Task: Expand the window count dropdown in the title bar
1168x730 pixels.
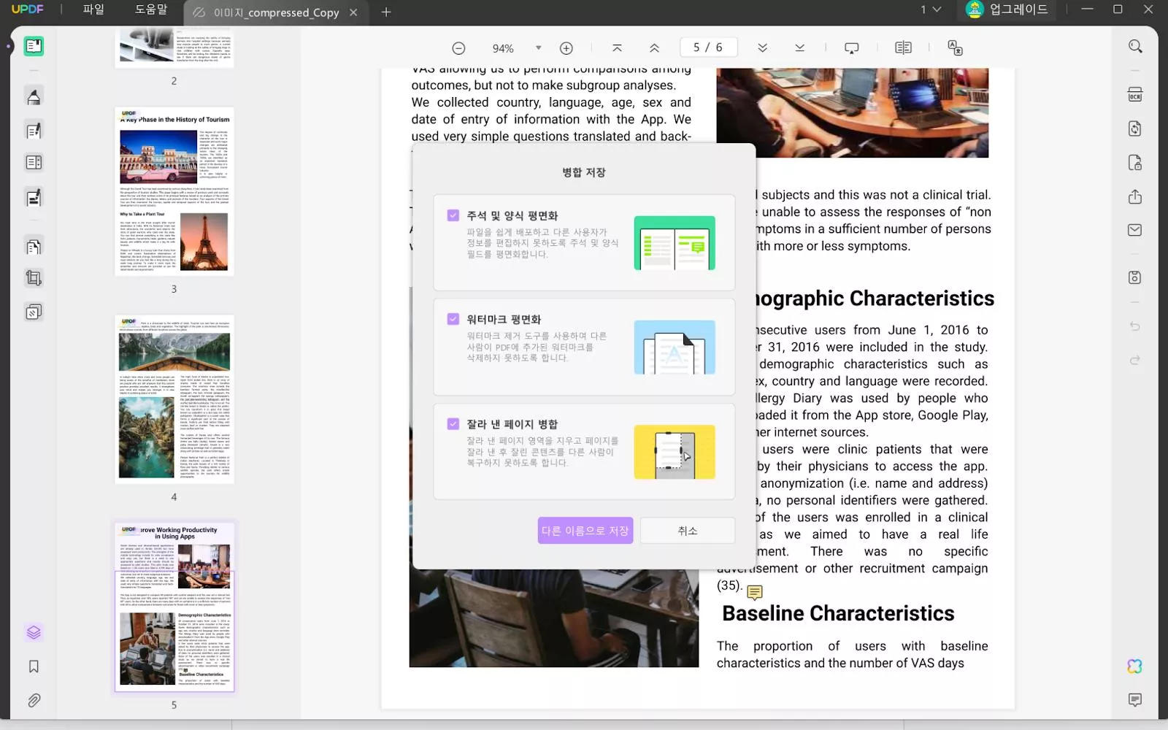Action: point(931,9)
